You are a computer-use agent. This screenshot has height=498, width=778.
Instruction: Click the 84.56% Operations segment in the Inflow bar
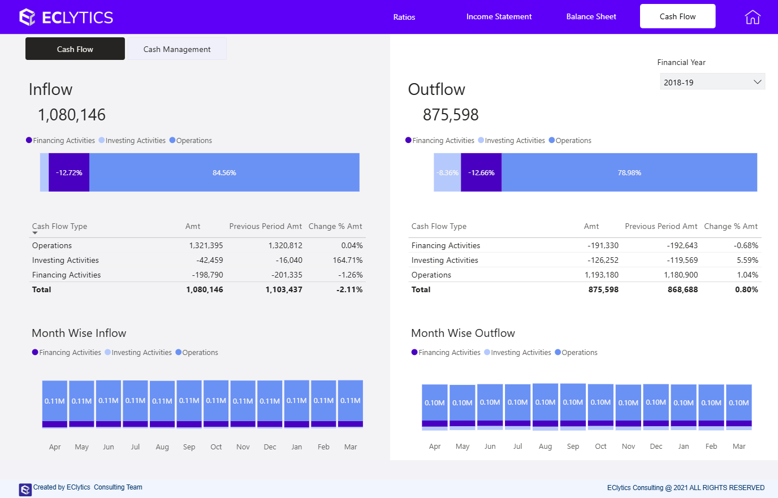point(224,172)
